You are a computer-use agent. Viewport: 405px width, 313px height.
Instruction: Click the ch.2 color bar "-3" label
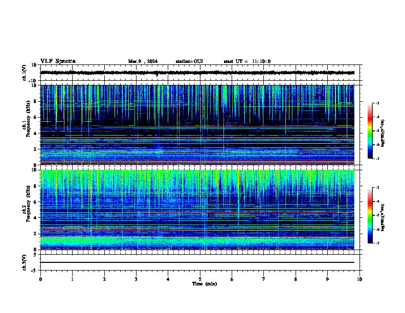[x=377, y=188]
